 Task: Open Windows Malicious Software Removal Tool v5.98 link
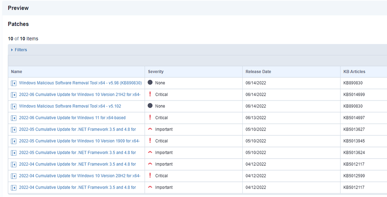pyautogui.click(x=80, y=83)
